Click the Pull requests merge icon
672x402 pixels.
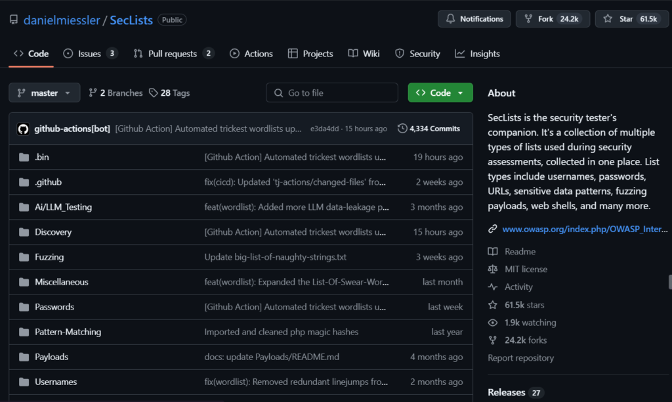(x=138, y=54)
